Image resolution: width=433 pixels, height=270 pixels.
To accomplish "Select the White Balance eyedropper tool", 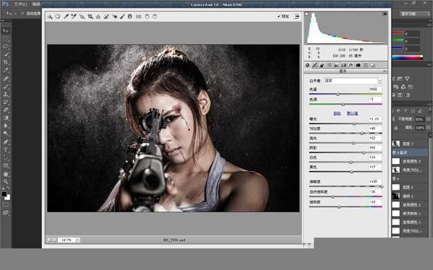I will [x=66, y=16].
